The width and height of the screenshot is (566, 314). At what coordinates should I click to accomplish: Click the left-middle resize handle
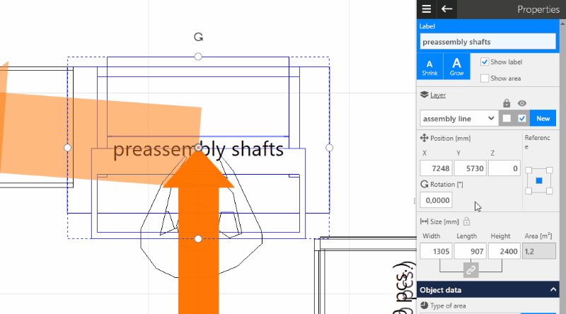click(x=67, y=148)
